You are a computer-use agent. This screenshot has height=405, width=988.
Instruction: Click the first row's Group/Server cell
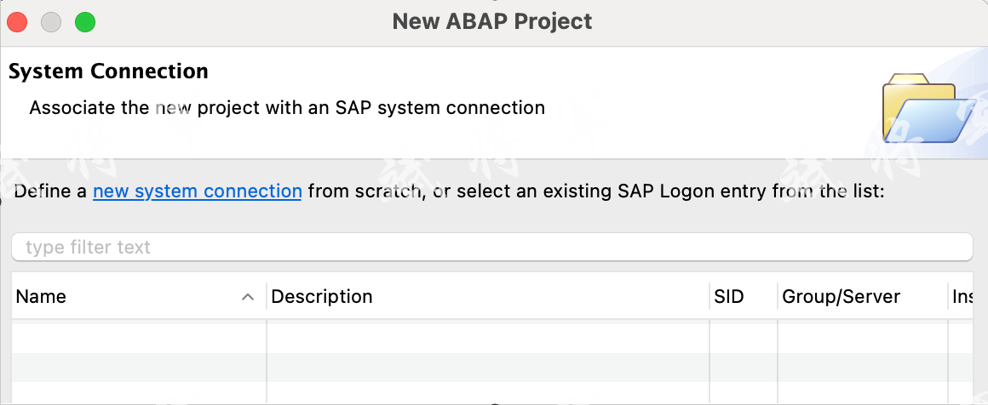[862, 338]
